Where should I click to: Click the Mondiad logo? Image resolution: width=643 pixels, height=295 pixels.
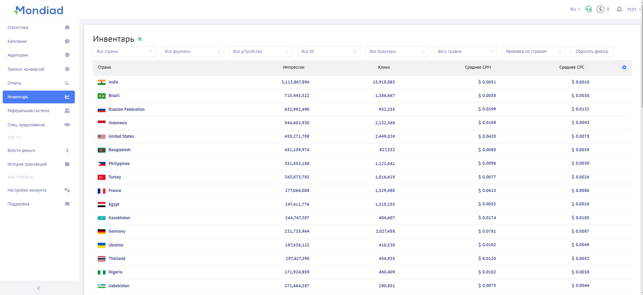(39, 10)
